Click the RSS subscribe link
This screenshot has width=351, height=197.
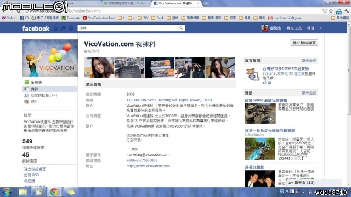(31, 175)
